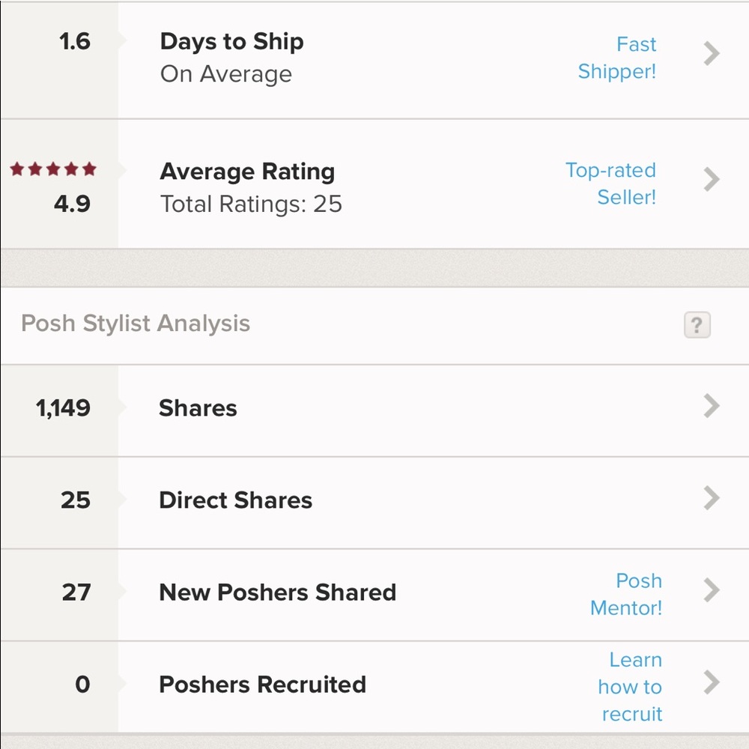This screenshot has width=749, height=749.
Task: Tap the five-star rating icons
Action: click(53, 169)
